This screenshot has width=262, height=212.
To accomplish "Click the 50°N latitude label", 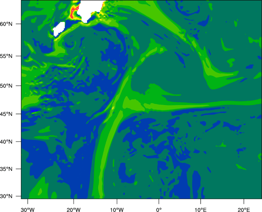I will pyautogui.click(x=6, y=86).
